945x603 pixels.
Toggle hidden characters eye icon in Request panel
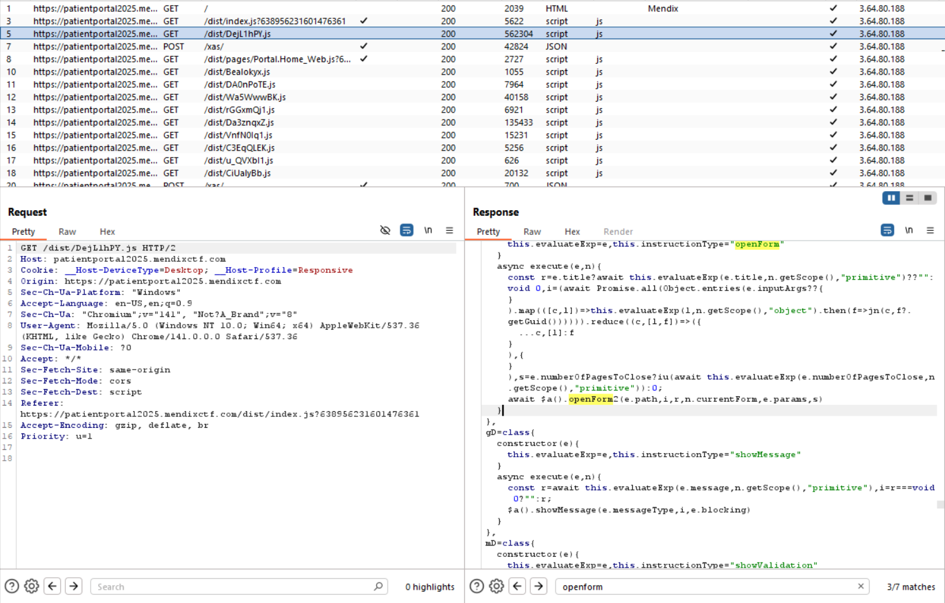pos(385,230)
